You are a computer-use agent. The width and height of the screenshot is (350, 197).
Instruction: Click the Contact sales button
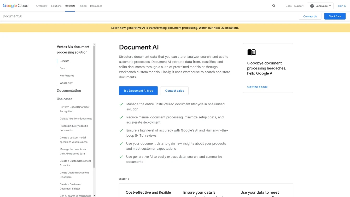pos(174,91)
